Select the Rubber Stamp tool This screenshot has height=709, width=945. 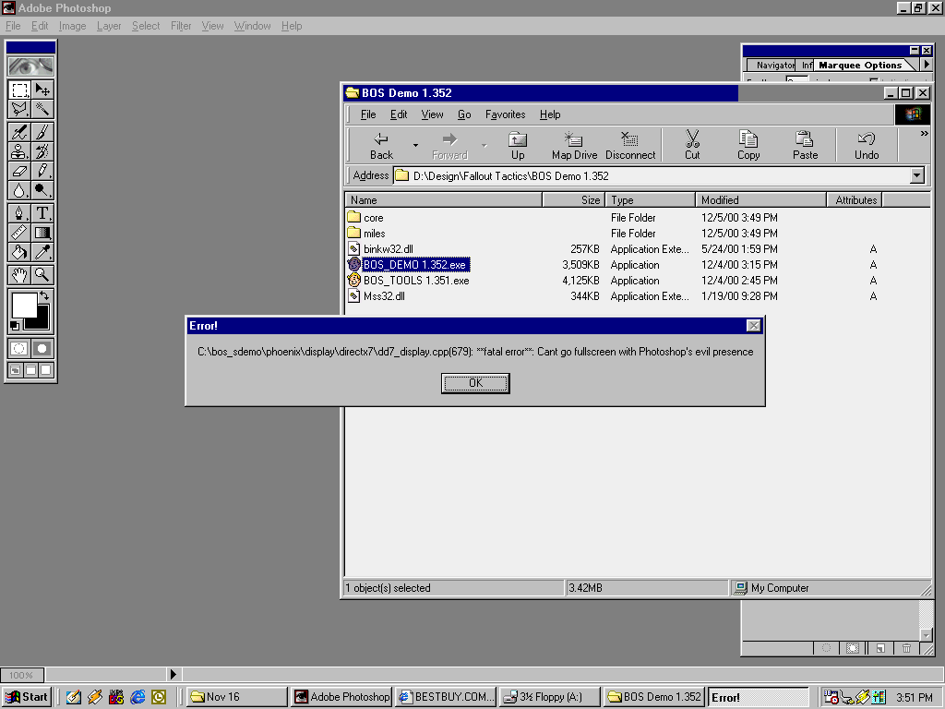pyautogui.click(x=20, y=151)
